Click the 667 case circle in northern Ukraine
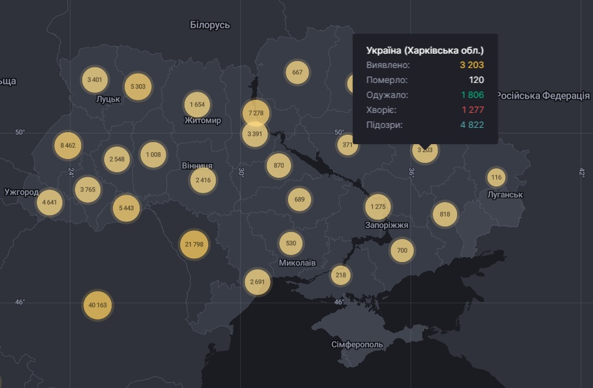Screen dimensions: 593x388 click(297, 72)
